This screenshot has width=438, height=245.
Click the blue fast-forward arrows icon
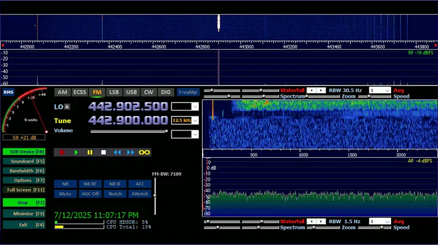click(130, 152)
